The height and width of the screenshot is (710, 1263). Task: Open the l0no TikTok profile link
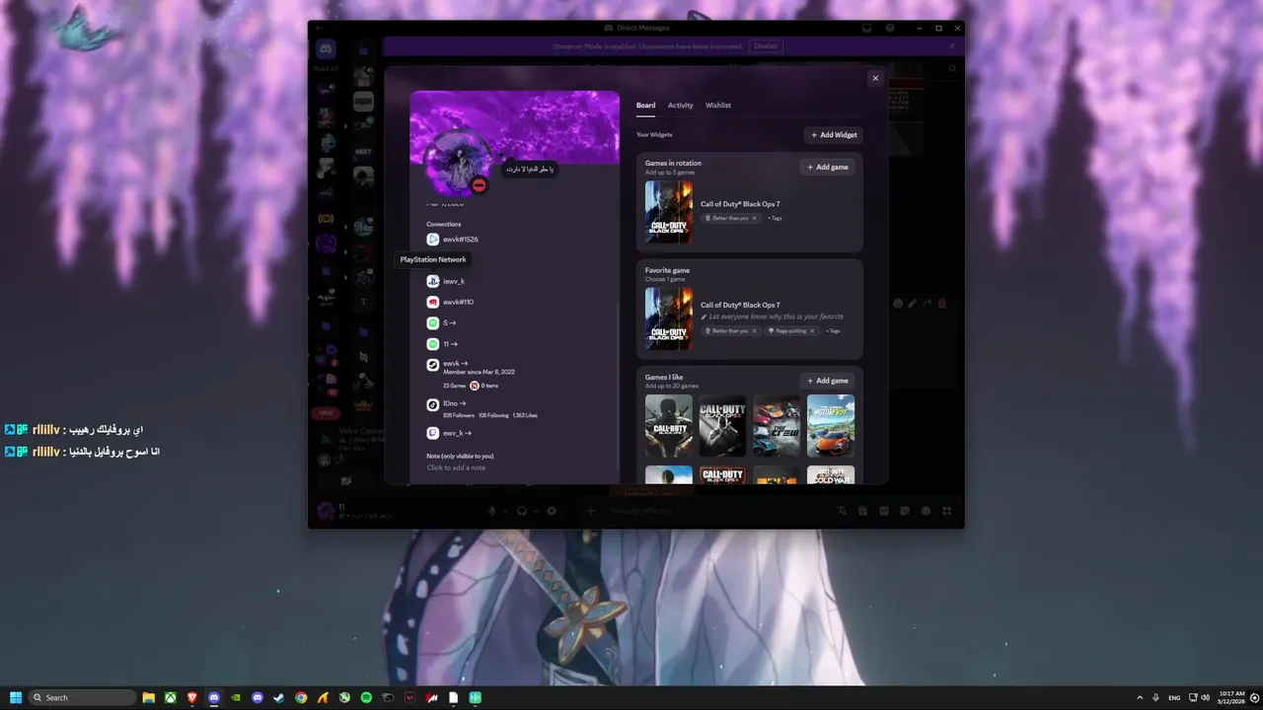(x=454, y=404)
